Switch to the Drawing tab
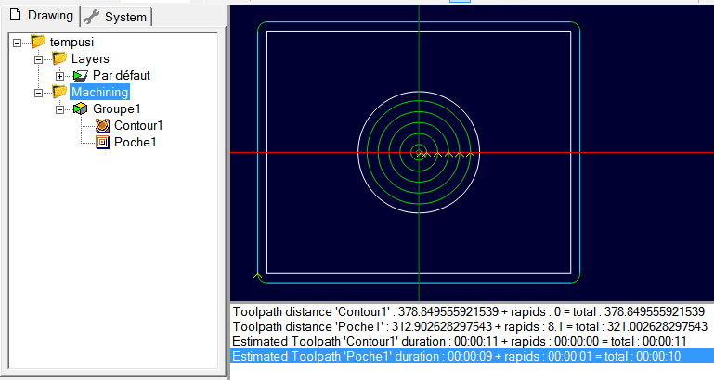Screen dimensions: 714x380 click(x=40, y=17)
